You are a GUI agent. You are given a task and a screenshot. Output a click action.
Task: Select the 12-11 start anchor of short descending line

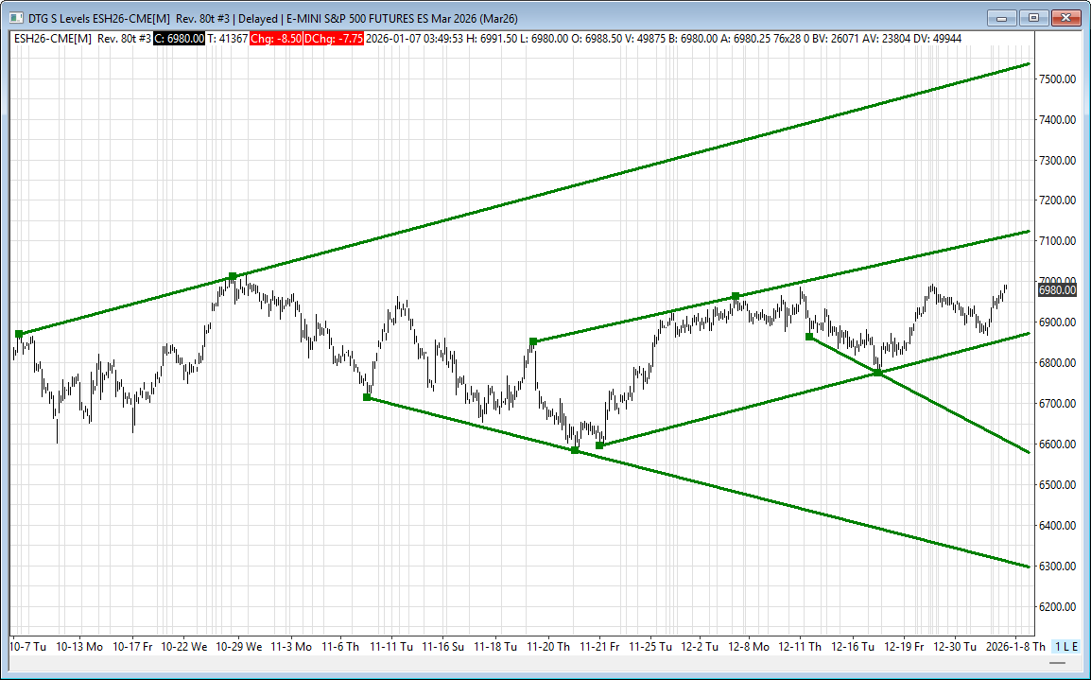click(809, 337)
